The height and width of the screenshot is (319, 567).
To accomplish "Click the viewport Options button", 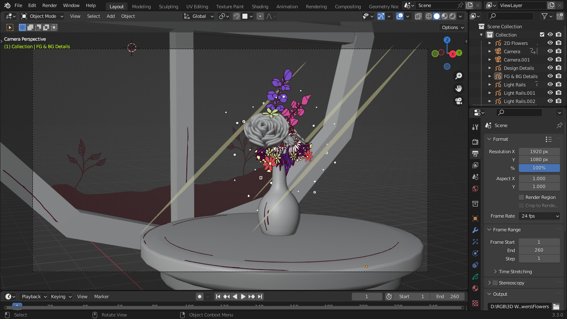I will [x=452, y=27].
